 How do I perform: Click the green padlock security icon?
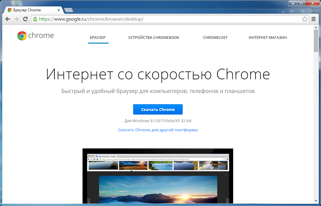[x=35, y=19]
